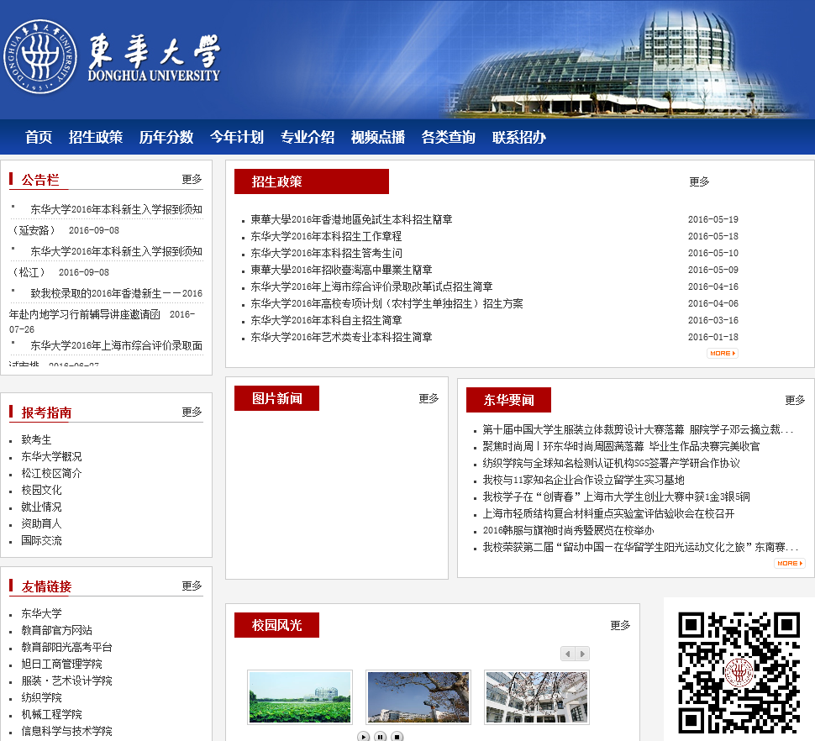The width and height of the screenshot is (815, 741).
Task: Open 信息科学与技术学院 link
Action: pos(66,731)
